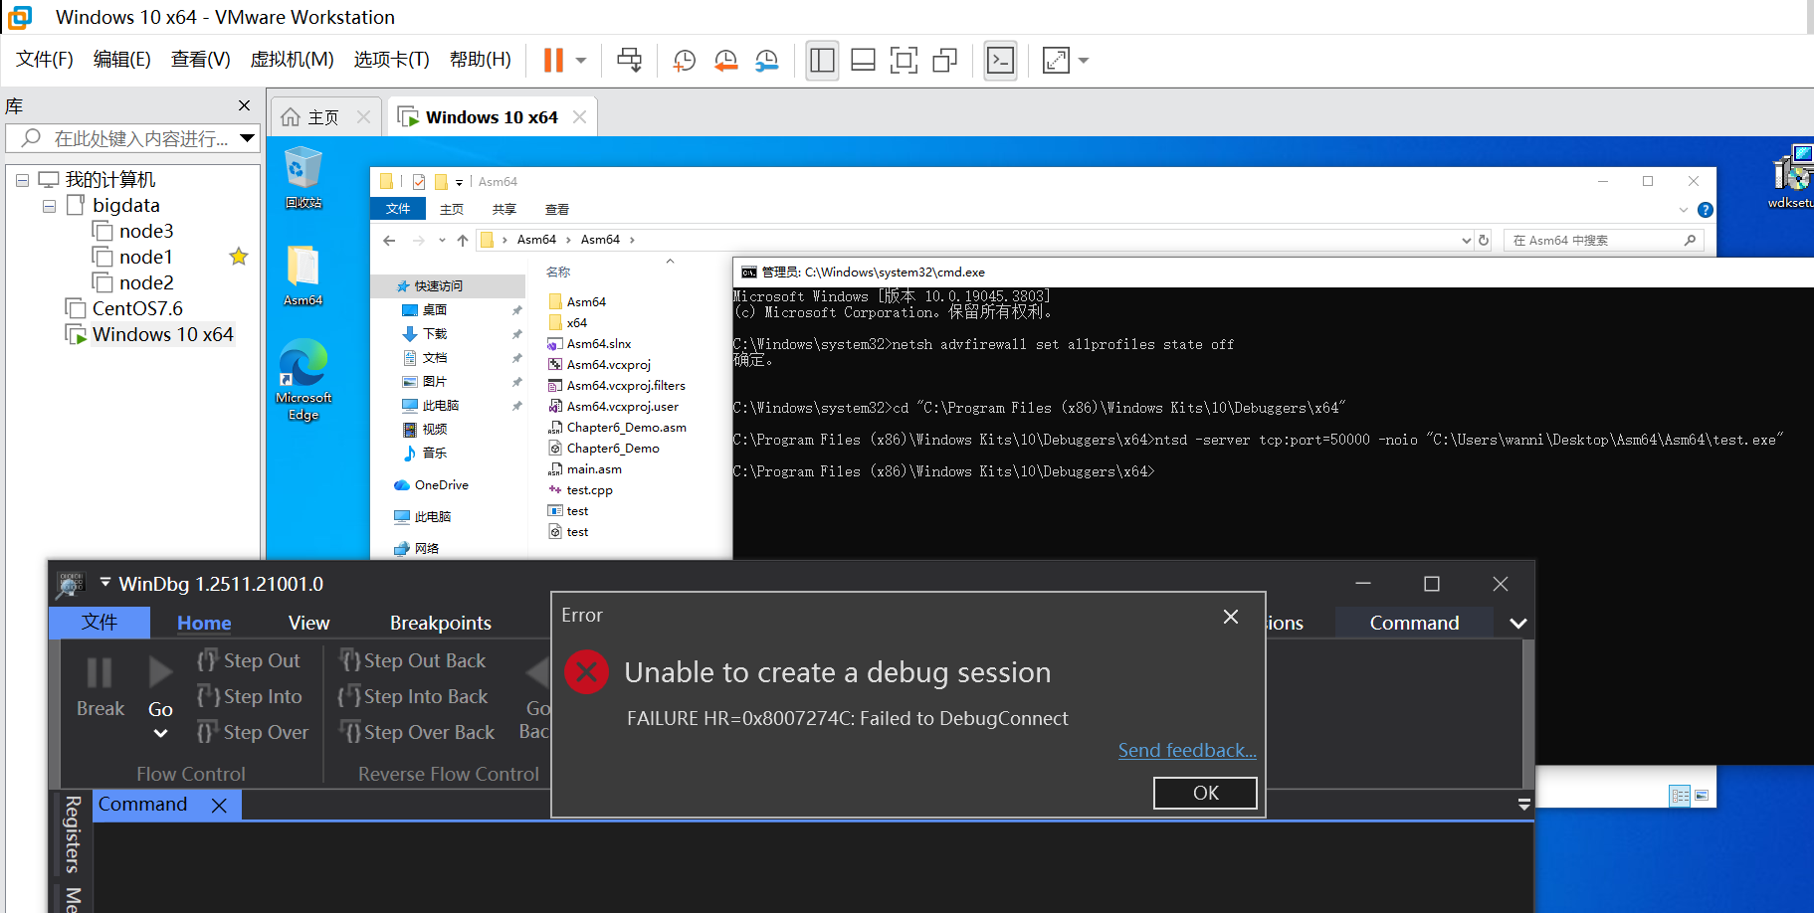Open the Registers side panel tab
This screenshot has height=913, width=1814.
coord(72,834)
